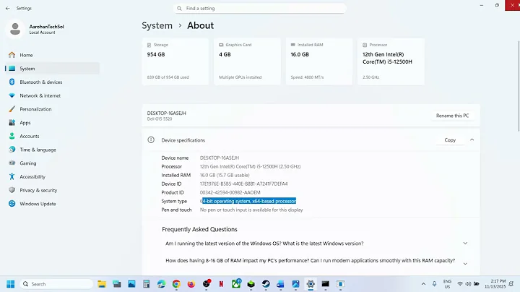520x292 pixels.
Task: Click the Device specifications info icon
Action: click(x=151, y=140)
